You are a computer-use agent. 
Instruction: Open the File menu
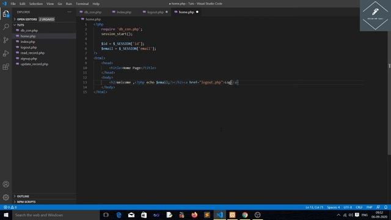pos(13,4)
